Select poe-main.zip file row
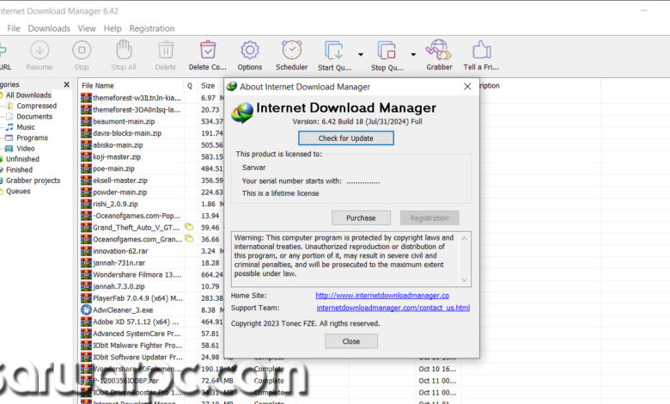Image resolution: width=670 pixels, height=404 pixels. [113, 168]
